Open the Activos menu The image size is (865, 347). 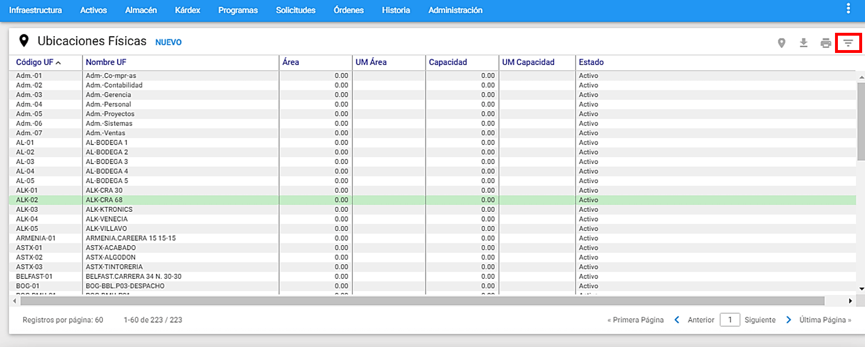click(93, 10)
